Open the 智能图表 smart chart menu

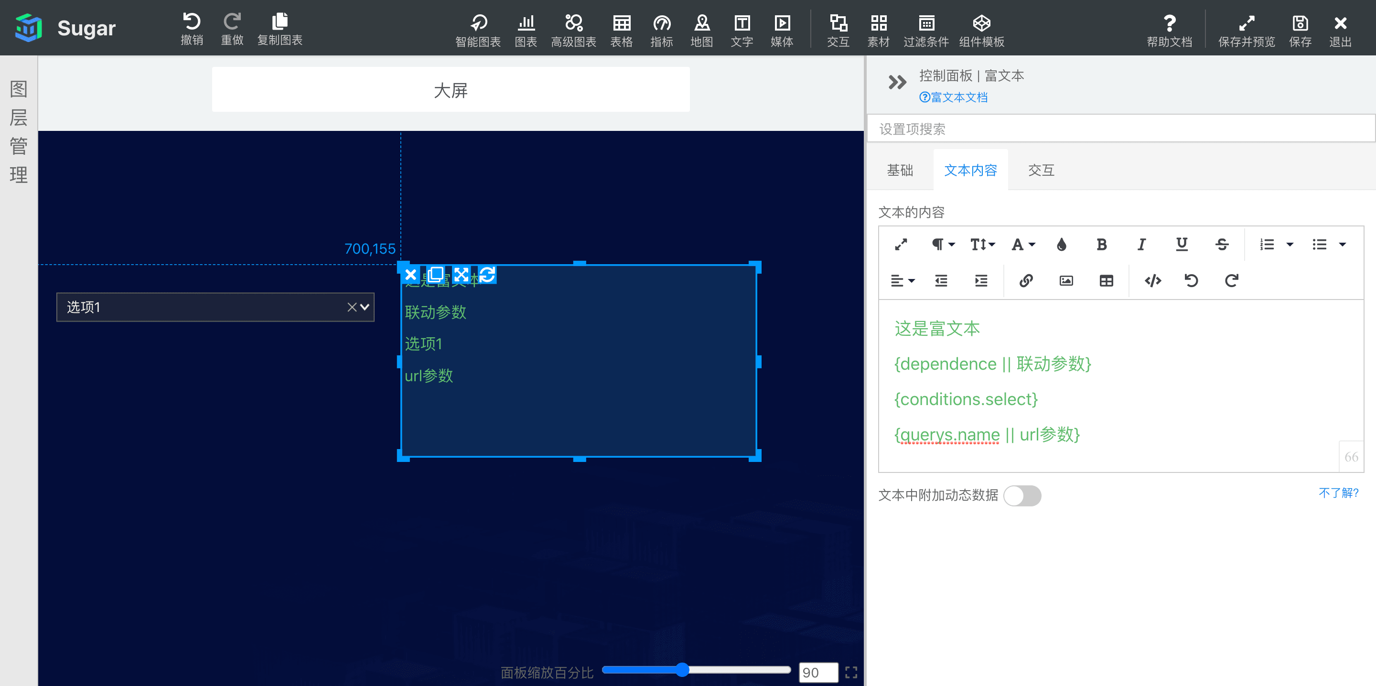tap(478, 31)
